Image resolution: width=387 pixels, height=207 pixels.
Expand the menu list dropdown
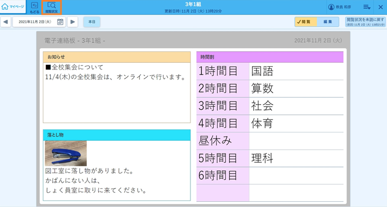[366, 7]
